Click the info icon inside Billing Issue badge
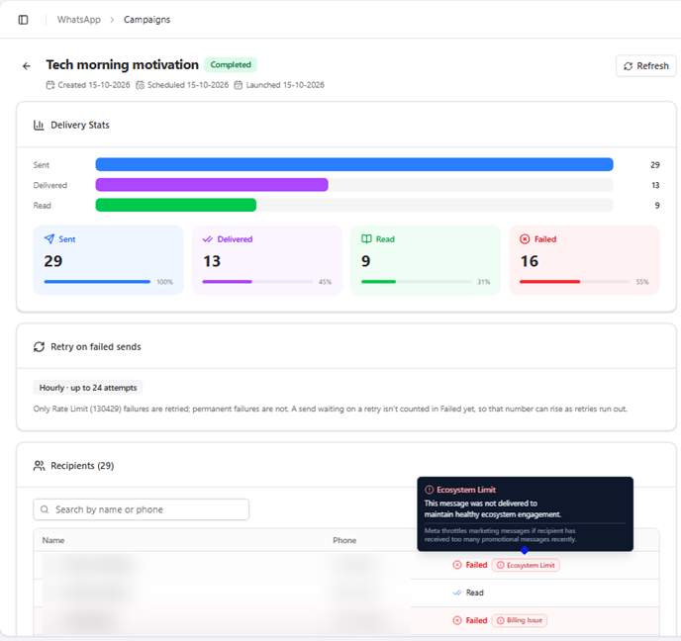This screenshot has width=681, height=641. (500, 620)
